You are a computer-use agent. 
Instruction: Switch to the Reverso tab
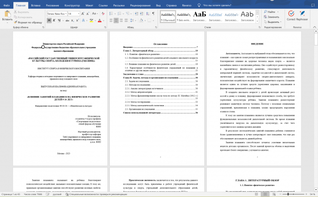tap(187, 5)
